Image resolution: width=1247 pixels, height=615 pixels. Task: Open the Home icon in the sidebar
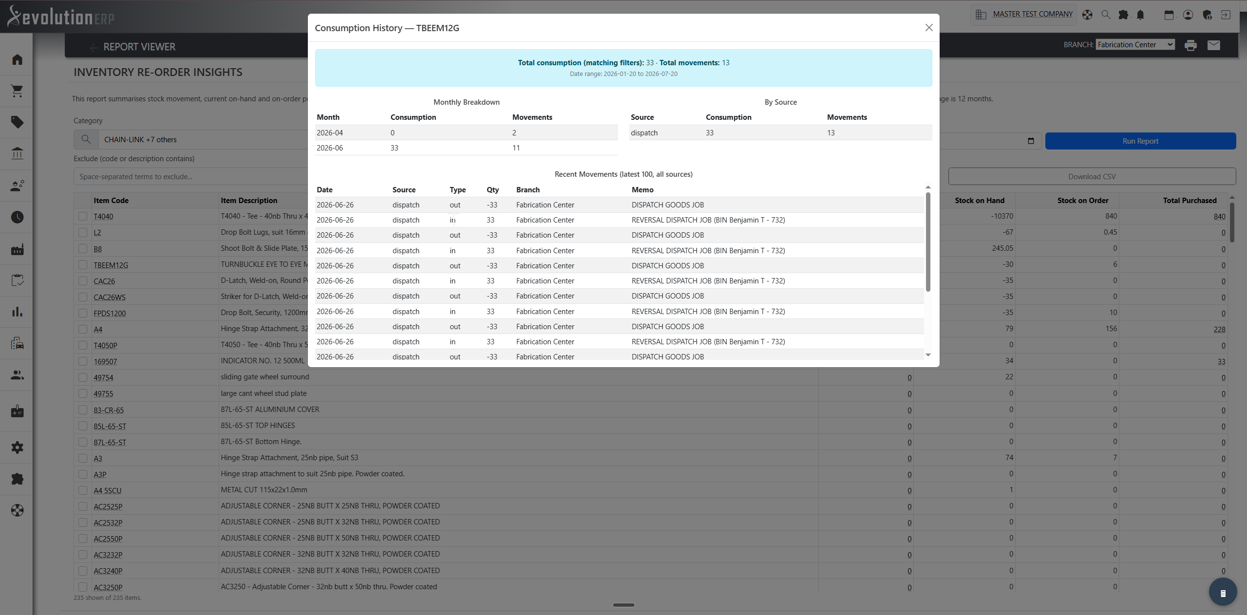(x=17, y=59)
